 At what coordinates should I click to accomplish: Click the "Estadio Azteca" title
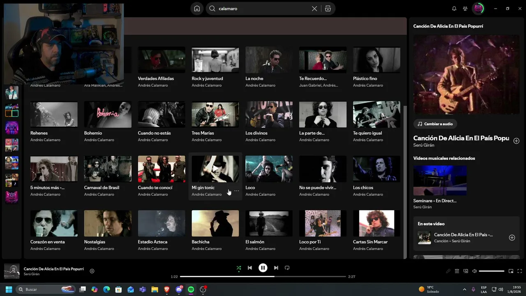click(x=152, y=242)
